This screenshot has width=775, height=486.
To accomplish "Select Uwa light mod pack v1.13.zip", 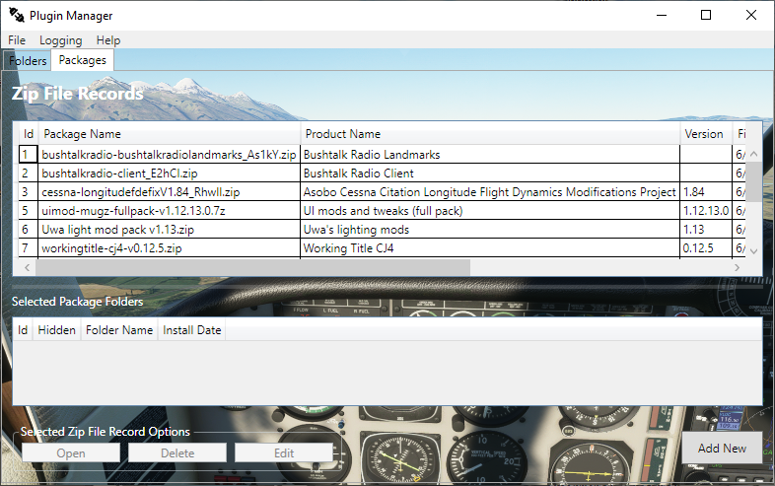I will tap(169, 230).
